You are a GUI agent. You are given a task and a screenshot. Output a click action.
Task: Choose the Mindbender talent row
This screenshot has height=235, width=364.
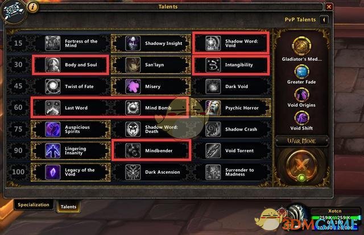click(151, 150)
